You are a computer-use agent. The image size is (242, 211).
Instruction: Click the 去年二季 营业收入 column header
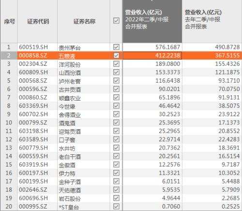212,21
